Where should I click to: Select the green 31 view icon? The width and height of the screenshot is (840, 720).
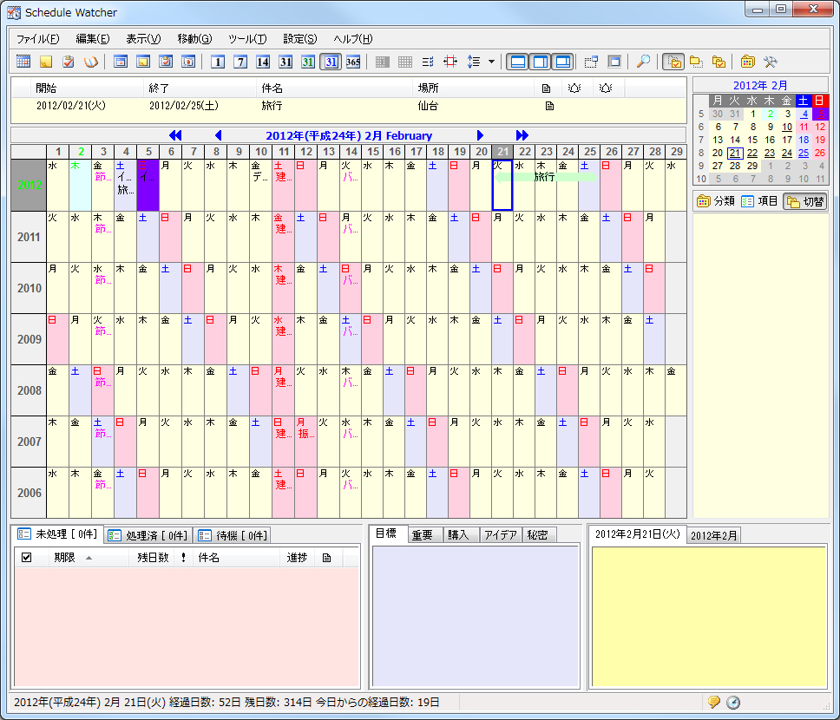(307, 62)
